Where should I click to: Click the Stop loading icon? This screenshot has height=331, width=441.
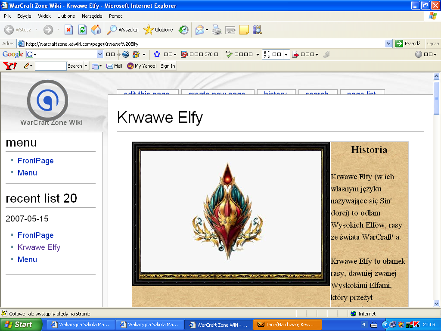tap(68, 30)
